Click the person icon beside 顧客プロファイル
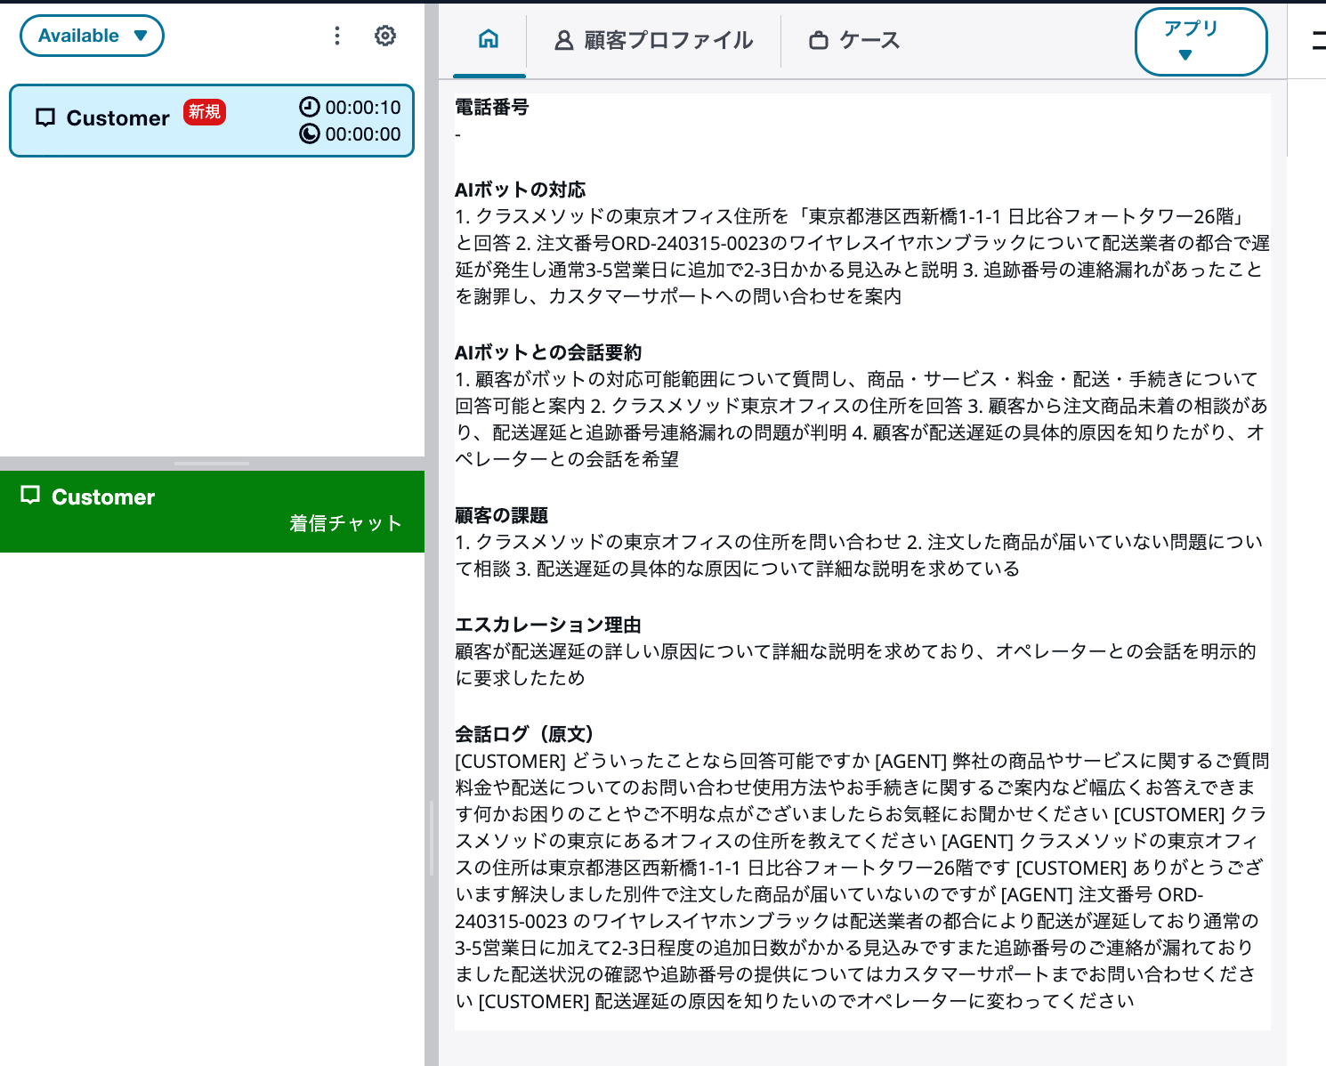 point(562,40)
